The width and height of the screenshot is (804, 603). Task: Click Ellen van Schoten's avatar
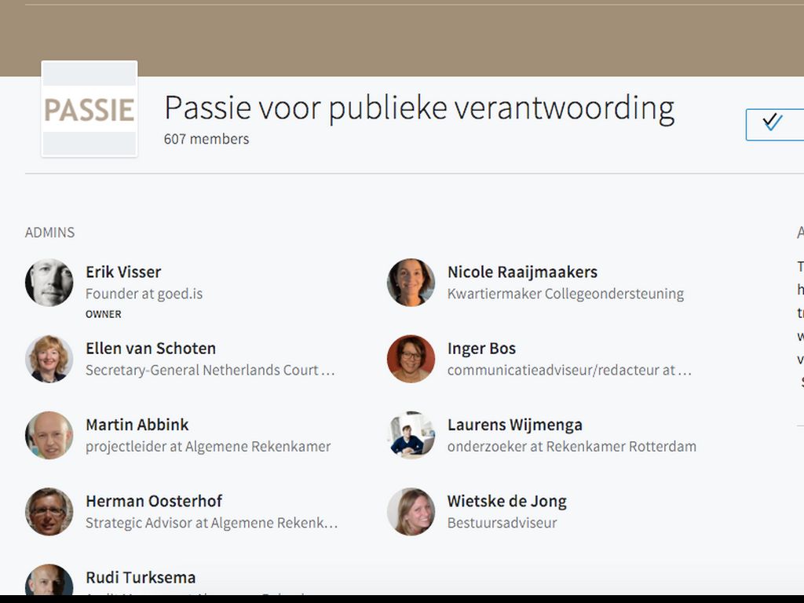tap(49, 359)
